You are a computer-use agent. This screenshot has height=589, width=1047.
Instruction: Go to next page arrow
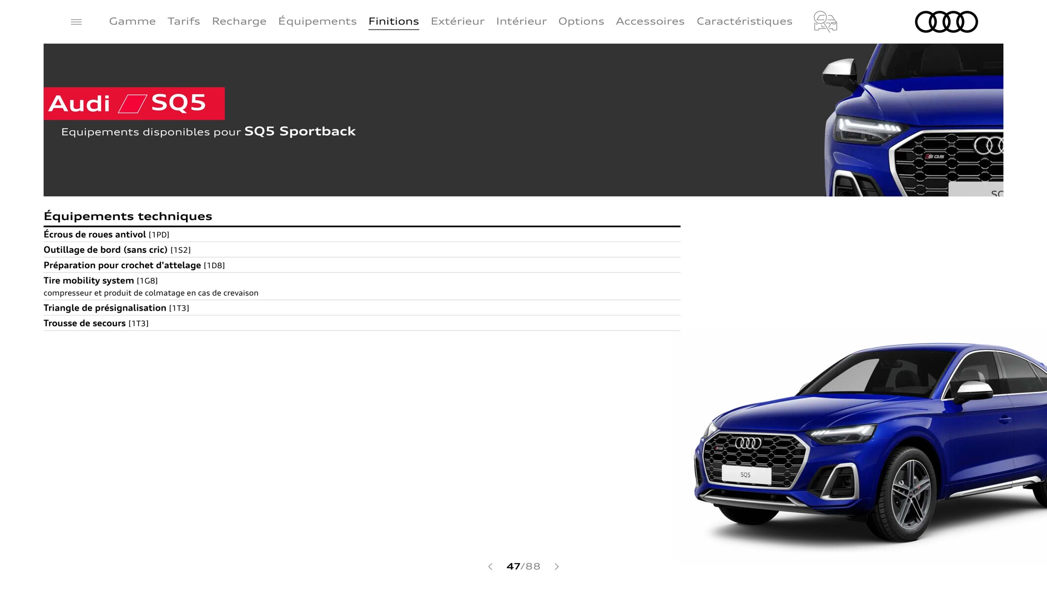[557, 566]
